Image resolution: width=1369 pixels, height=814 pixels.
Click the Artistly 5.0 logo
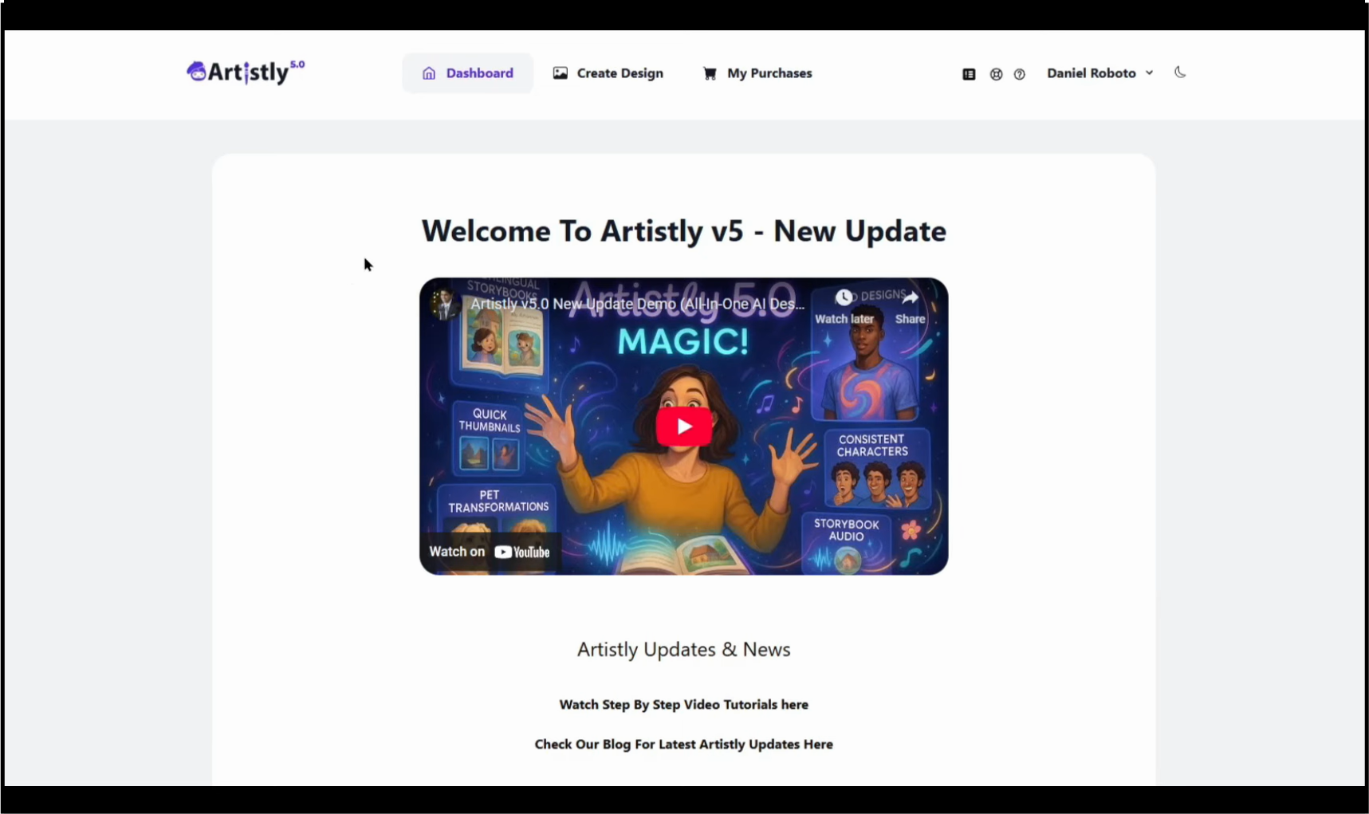246,72
